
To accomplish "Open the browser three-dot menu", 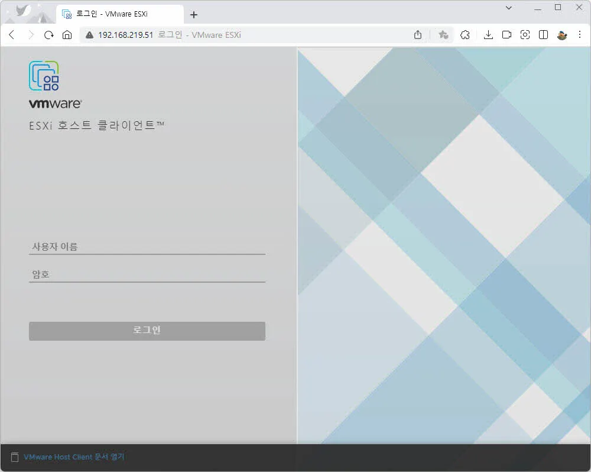I will click(580, 35).
